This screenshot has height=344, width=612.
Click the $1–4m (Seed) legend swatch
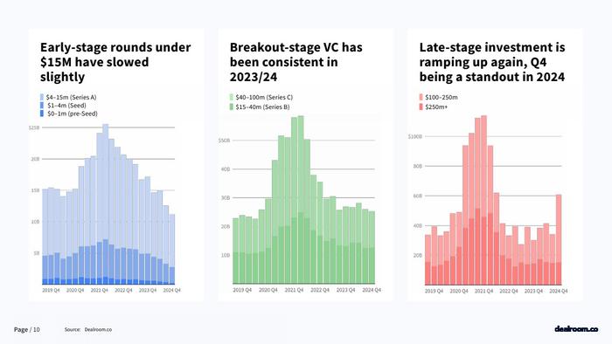(x=42, y=106)
